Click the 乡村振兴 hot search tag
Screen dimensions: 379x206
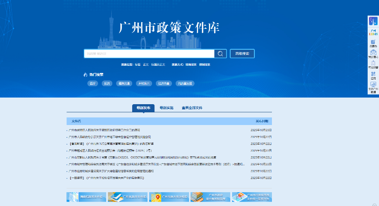coord(143,83)
